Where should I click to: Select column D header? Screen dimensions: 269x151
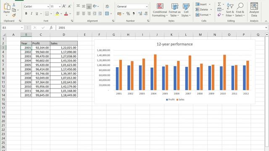click(64, 34)
